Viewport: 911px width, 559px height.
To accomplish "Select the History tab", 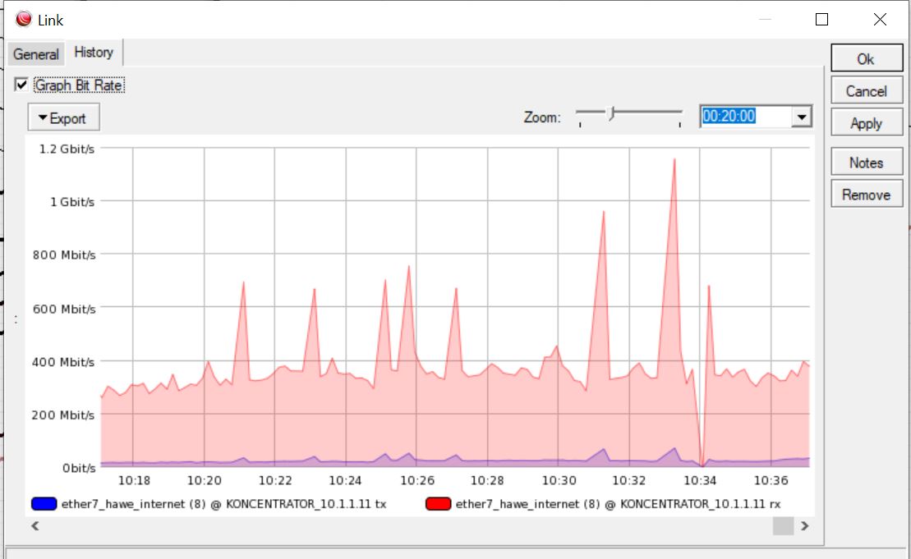I will click(x=94, y=53).
